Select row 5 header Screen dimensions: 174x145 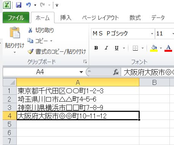10,124
